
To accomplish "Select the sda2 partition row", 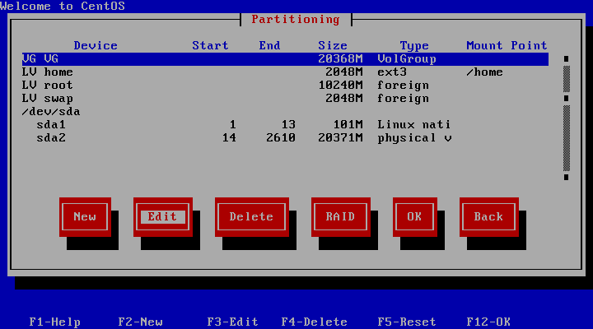I will click(x=285, y=138).
